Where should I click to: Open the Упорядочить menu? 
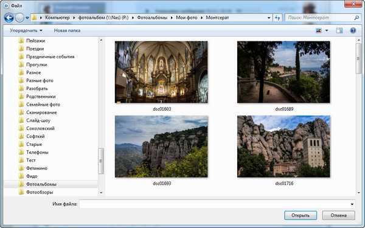click(26, 30)
